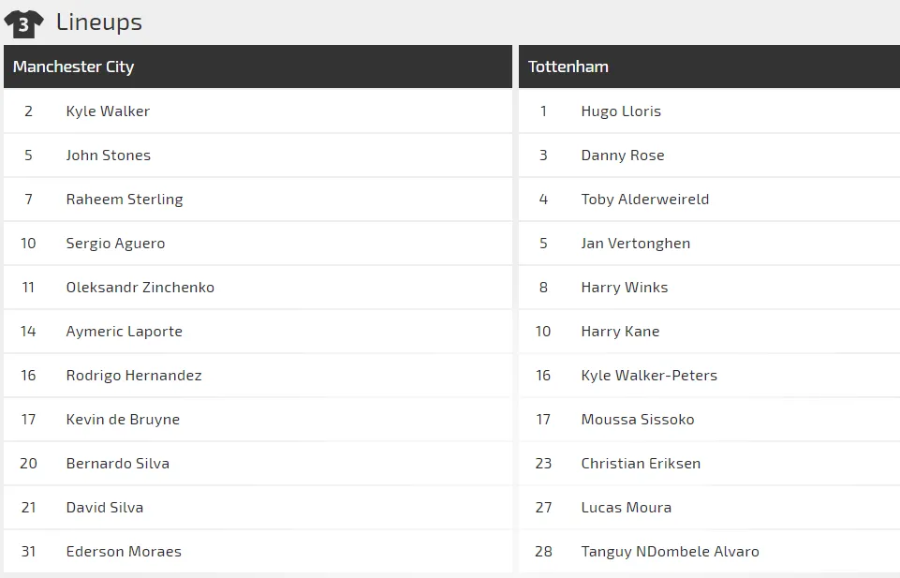Select Sergio Aguero in the lineup

coord(115,244)
